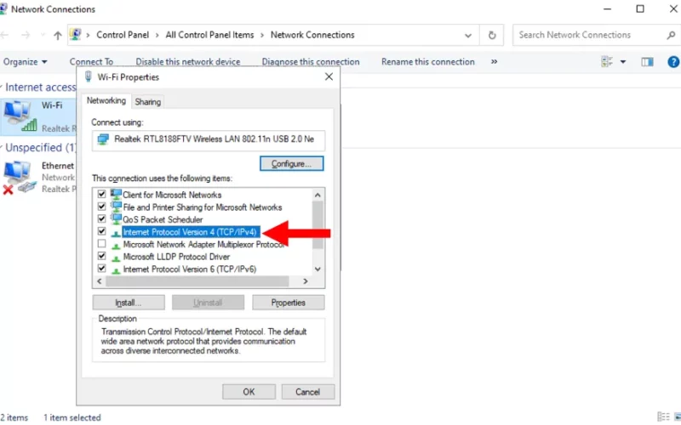Click the Install button
The width and height of the screenshot is (681, 425).
pyautogui.click(x=129, y=303)
